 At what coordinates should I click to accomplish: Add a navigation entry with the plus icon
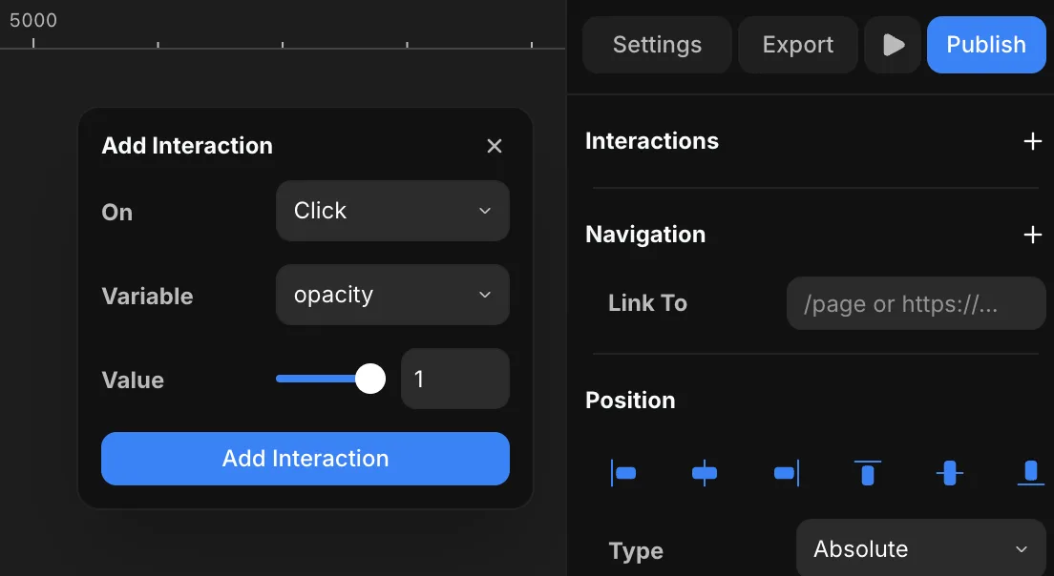tap(1032, 235)
